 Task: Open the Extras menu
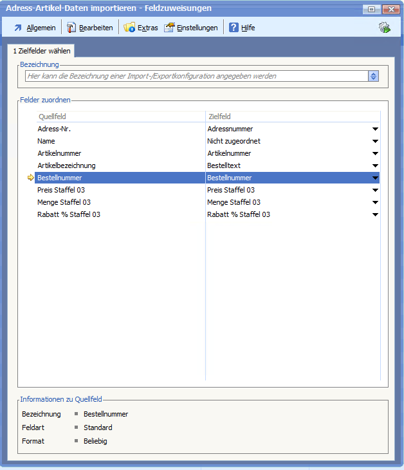pyautogui.click(x=147, y=28)
